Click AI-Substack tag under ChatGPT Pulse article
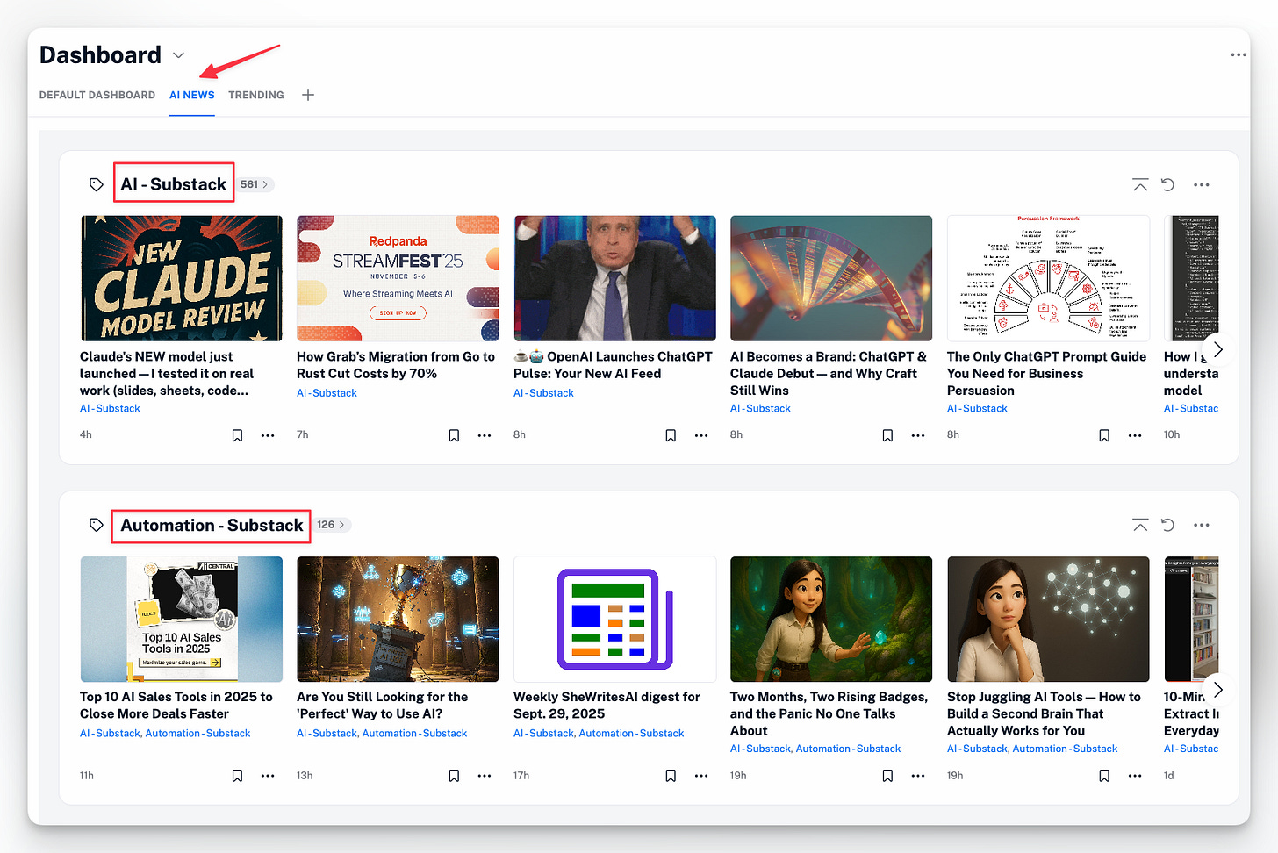 click(543, 393)
